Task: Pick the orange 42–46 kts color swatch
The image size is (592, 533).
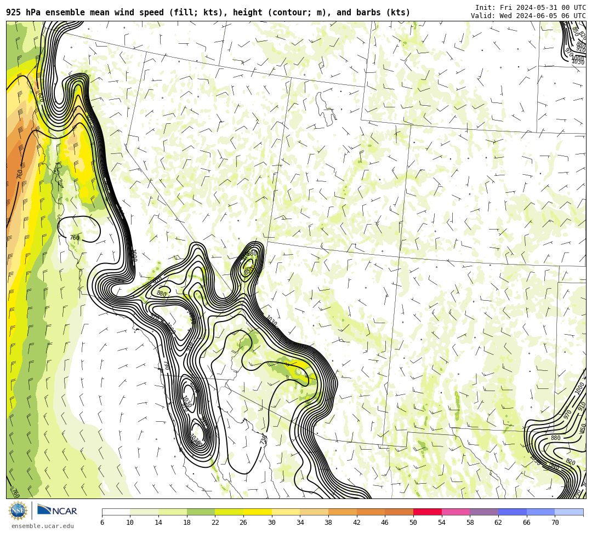Action: coord(371,512)
